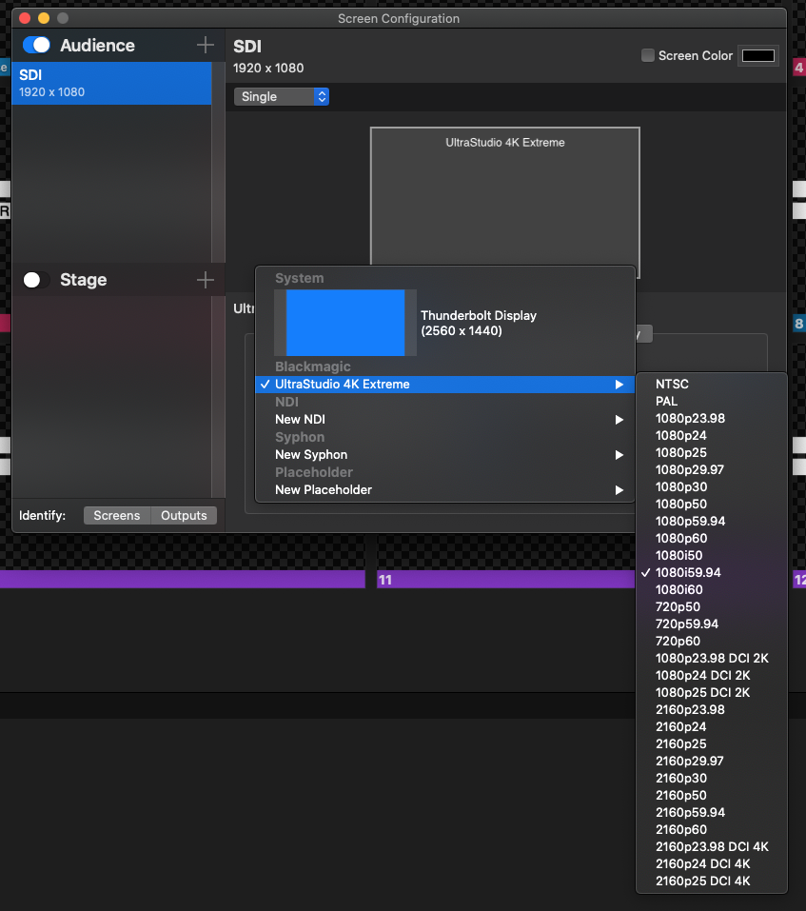This screenshot has height=911, width=806.
Task: Expand the New Placeholder submenu
Action: coord(444,490)
